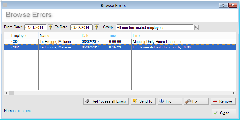Remove the selected error
Image resolution: width=240 pixels, height=120 pixels.
[x=223, y=101]
